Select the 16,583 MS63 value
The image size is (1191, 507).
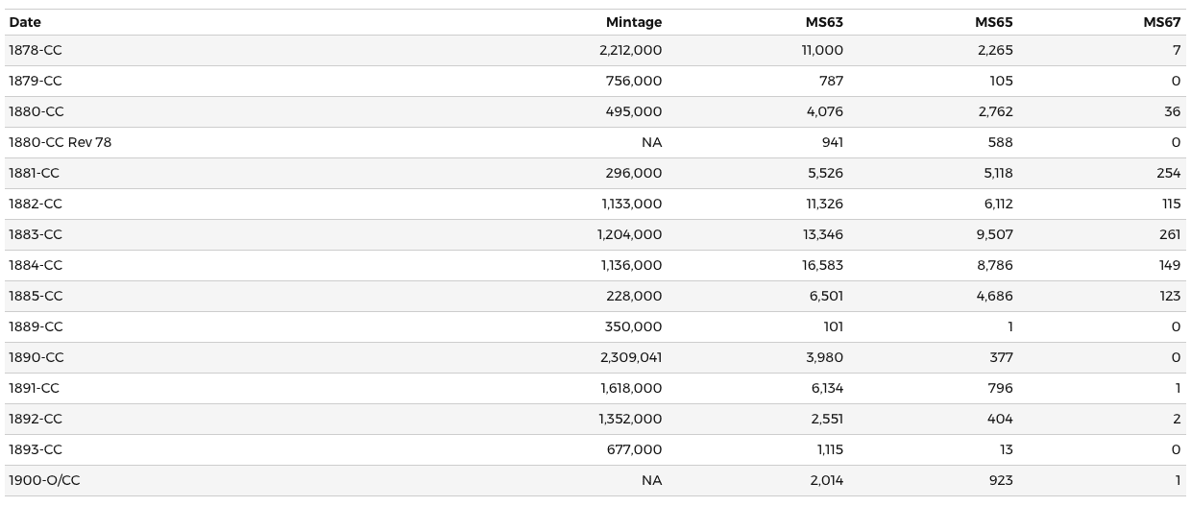coord(822,265)
